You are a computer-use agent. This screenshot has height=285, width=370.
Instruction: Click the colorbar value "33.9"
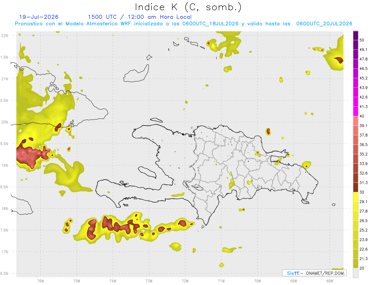364,164
